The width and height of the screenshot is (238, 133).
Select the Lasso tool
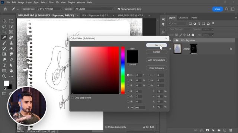point(4,26)
